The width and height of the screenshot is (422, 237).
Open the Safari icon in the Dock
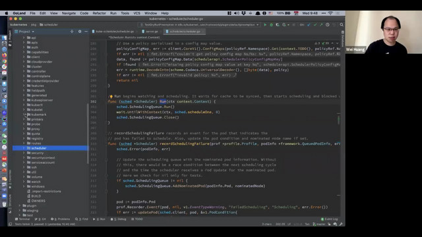(5, 49)
